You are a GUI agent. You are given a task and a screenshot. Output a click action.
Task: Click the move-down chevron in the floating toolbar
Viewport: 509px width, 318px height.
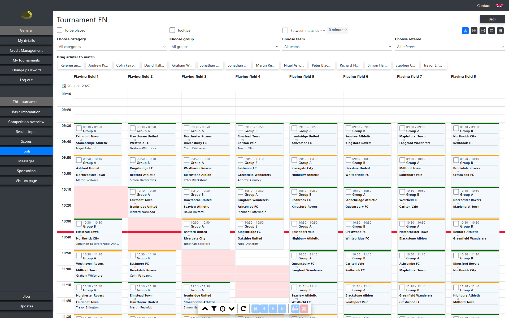[232, 309]
